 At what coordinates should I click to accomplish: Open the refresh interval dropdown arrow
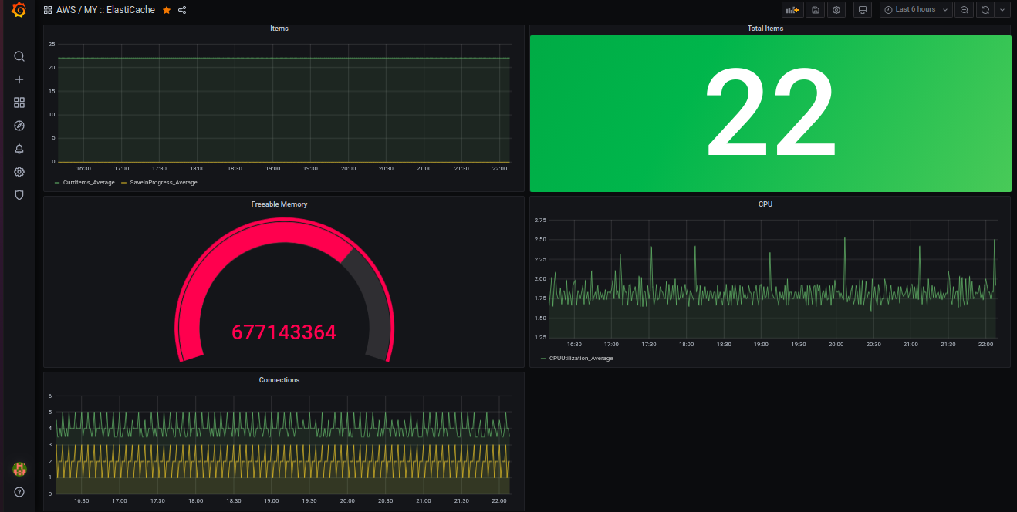coord(1002,10)
